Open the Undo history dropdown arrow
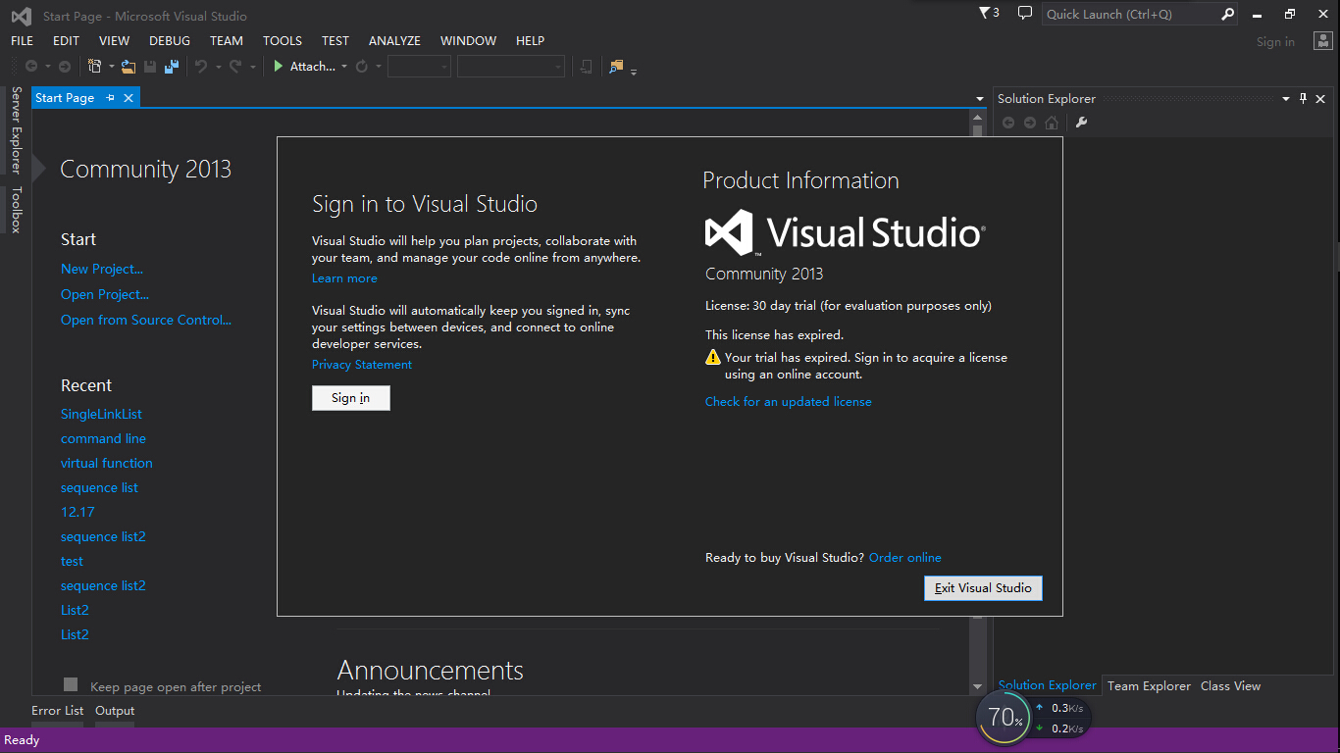 [x=218, y=68]
